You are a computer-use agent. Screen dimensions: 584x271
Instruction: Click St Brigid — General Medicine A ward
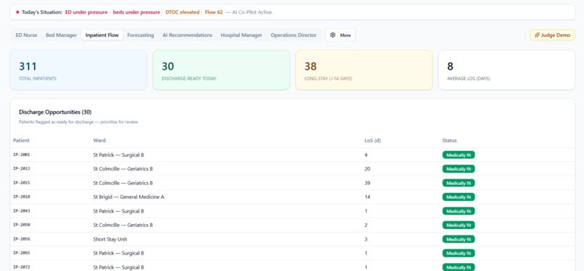128,197
